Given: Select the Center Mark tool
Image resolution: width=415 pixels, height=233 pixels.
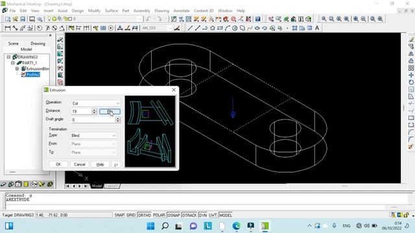Looking at the screenshot, I should pyautogui.click(x=111, y=28).
